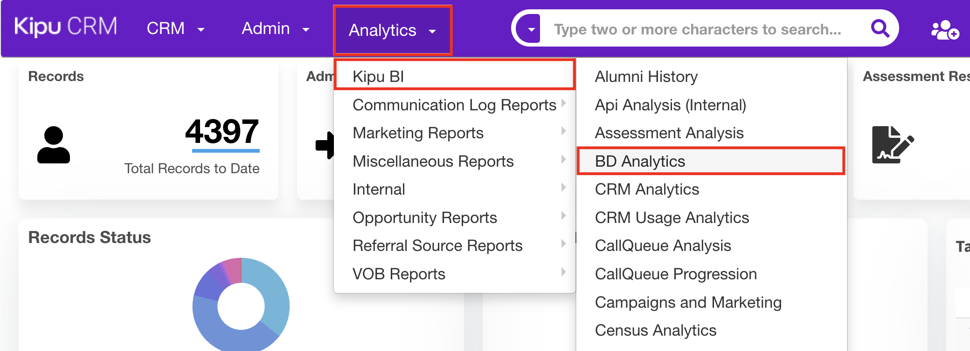
Task: Open the Admin dropdown menu
Action: (x=275, y=29)
